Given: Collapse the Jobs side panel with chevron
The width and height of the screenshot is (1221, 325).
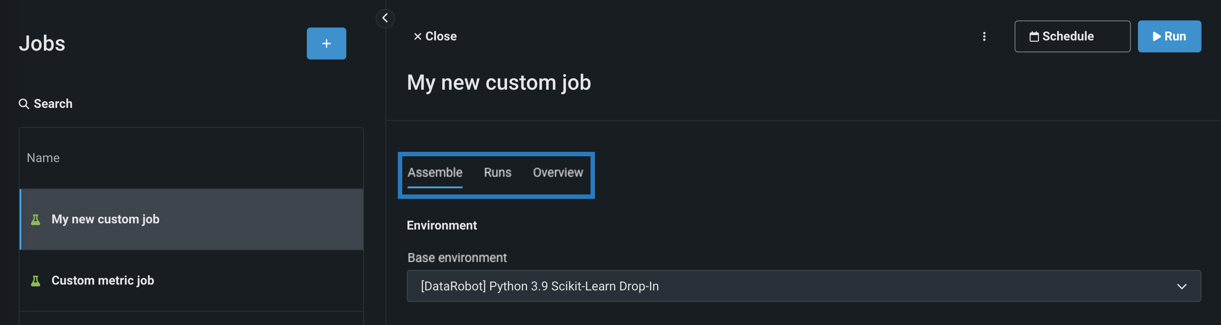Looking at the screenshot, I should 385,19.
